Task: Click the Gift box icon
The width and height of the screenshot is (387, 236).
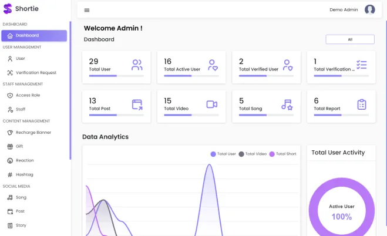Action: [10, 147]
